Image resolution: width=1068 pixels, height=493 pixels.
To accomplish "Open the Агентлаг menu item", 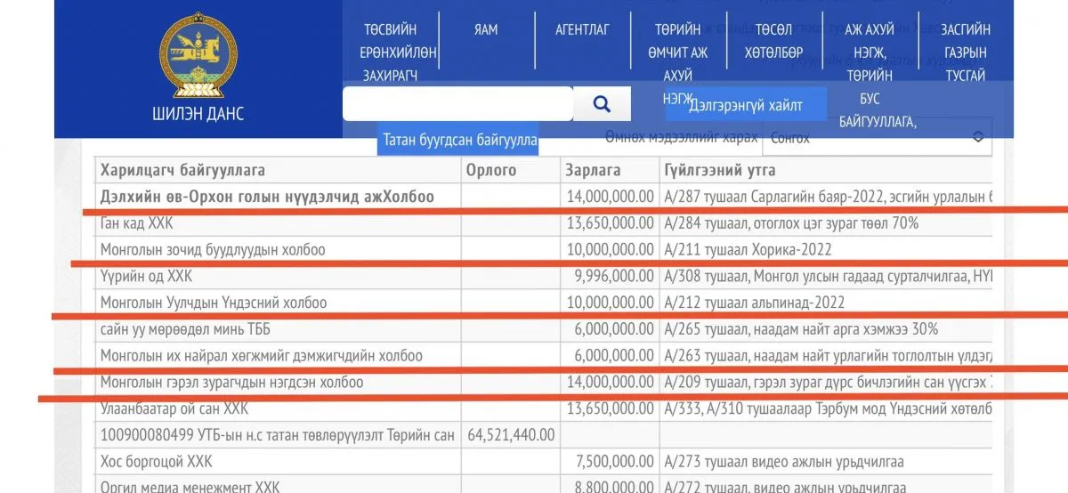I will [x=582, y=29].
